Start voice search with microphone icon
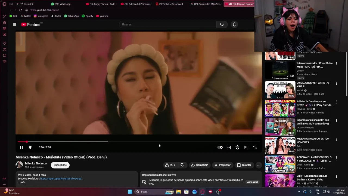The image size is (348, 196). point(234,24)
